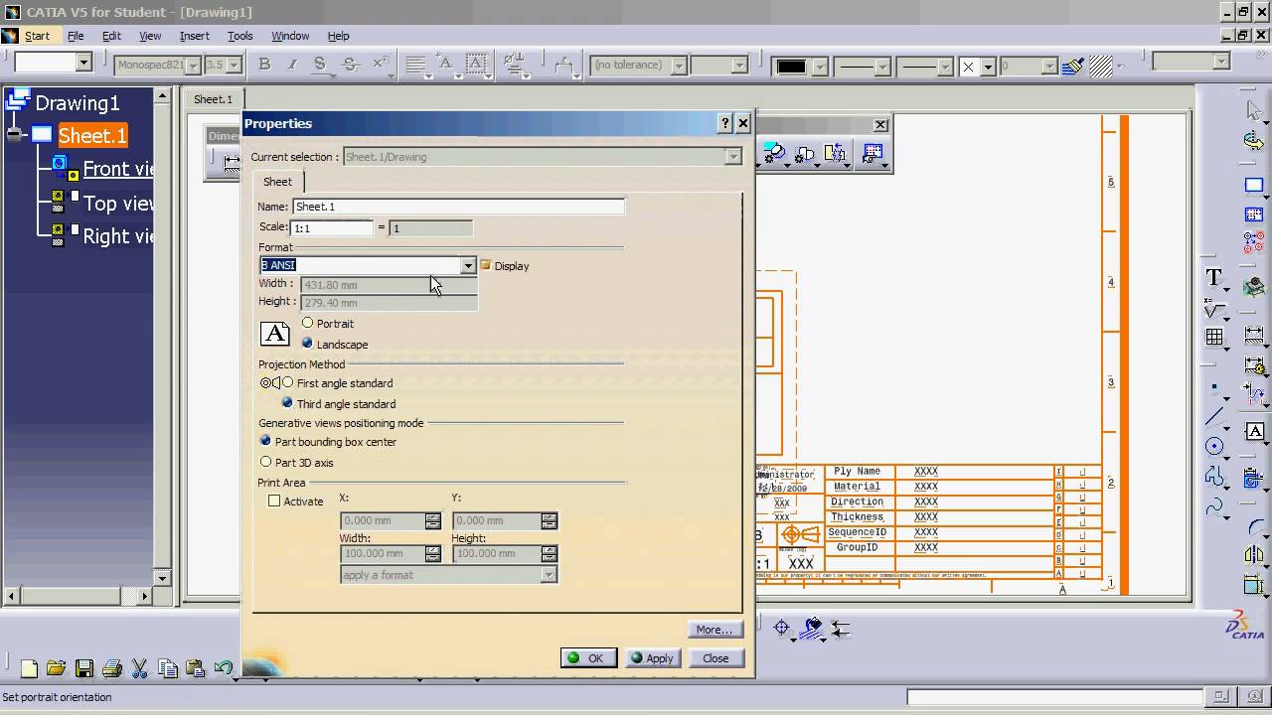The width and height of the screenshot is (1272, 715).
Task: Open the font size 3.5 dropdown
Action: [x=235, y=66]
